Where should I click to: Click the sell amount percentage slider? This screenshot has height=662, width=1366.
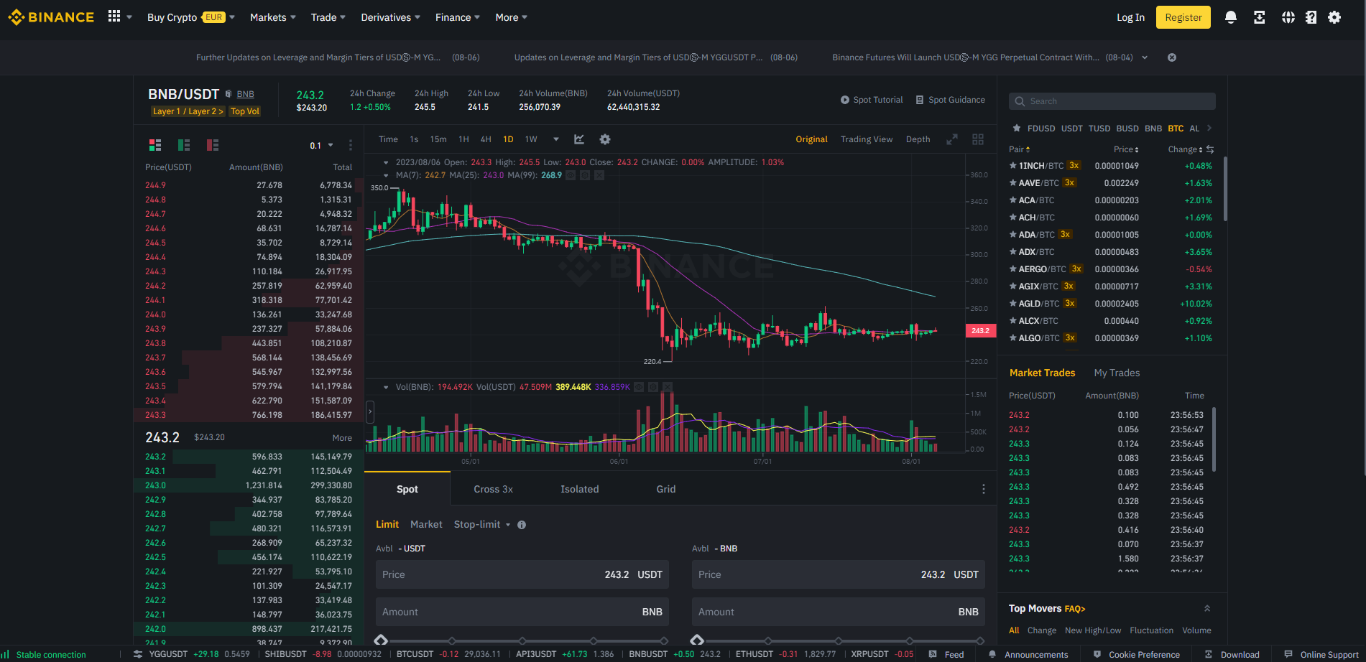click(839, 640)
